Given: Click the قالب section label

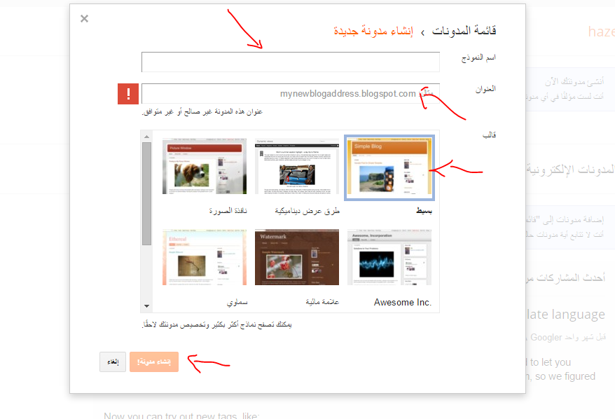Looking at the screenshot, I should [x=489, y=135].
